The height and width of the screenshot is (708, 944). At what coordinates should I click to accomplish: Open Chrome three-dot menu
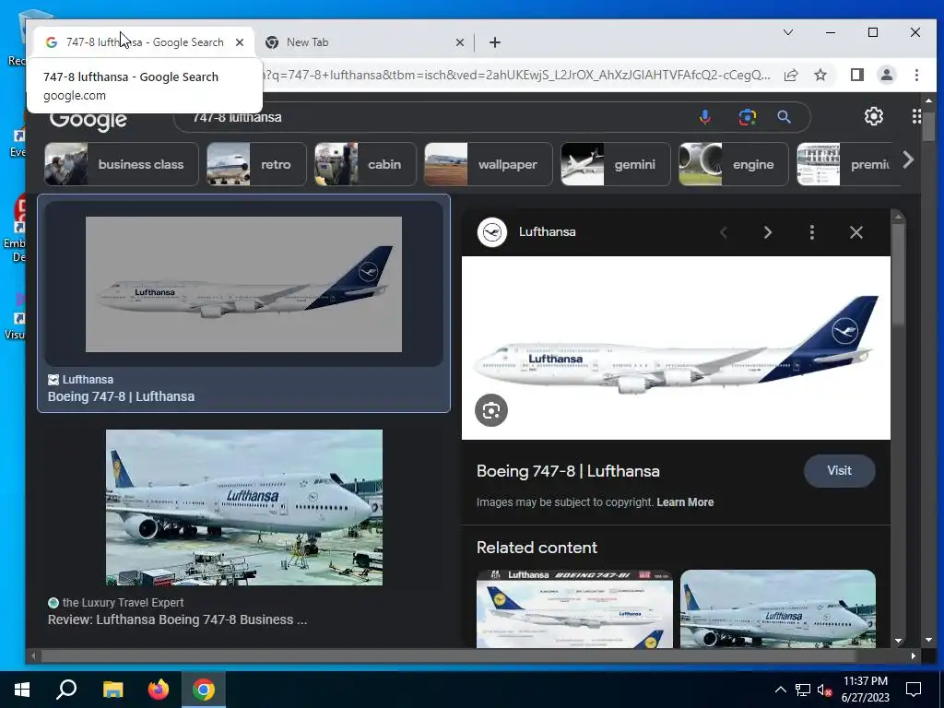[x=916, y=75]
